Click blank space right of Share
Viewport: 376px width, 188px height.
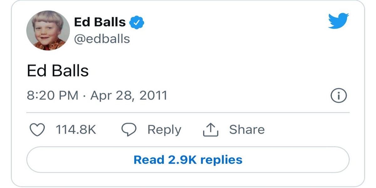[307, 130]
